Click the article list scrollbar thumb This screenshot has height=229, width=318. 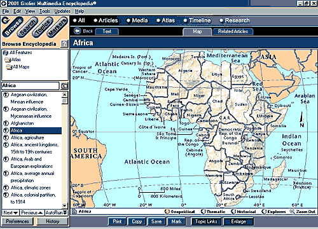[x=65, y=101]
